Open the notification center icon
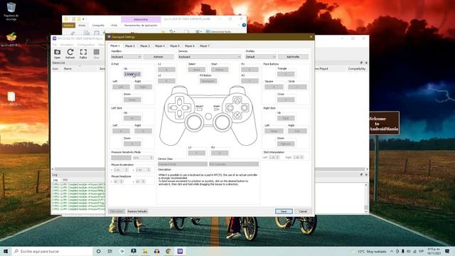This screenshot has height=256, width=455. pyautogui.click(x=447, y=251)
